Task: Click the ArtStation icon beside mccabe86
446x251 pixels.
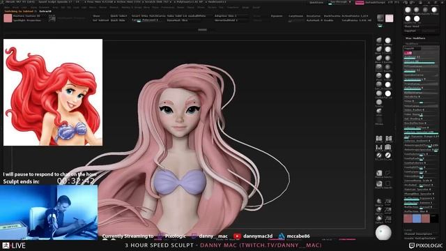Action: (282, 236)
